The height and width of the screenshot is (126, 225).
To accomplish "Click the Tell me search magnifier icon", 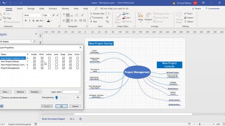I will coord(96,8).
